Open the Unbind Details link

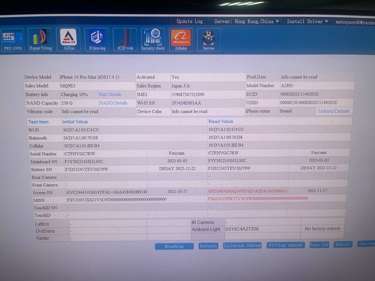334,111
